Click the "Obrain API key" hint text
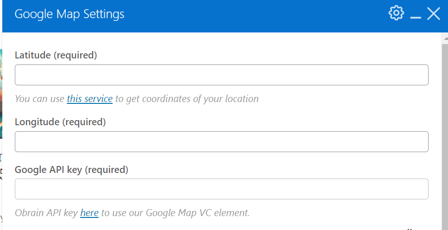 46,213
